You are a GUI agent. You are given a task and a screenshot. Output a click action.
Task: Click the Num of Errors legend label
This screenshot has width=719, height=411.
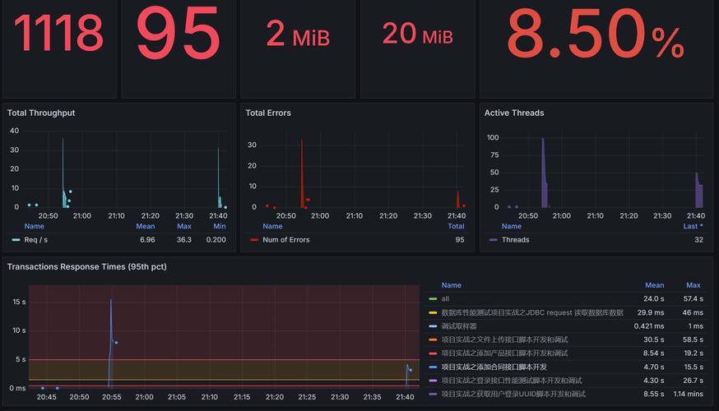pyautogui.click(x=286, y=240)
